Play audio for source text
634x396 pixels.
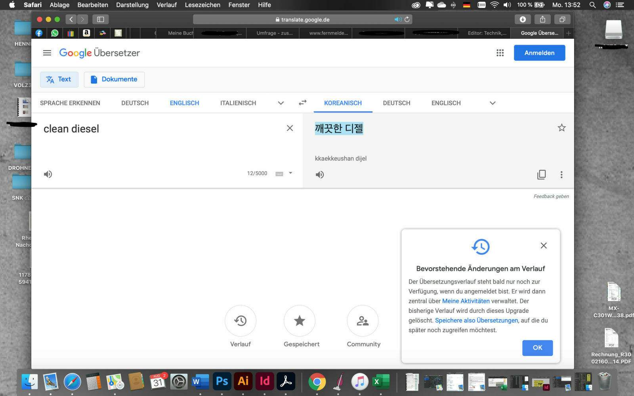(48, 174)
